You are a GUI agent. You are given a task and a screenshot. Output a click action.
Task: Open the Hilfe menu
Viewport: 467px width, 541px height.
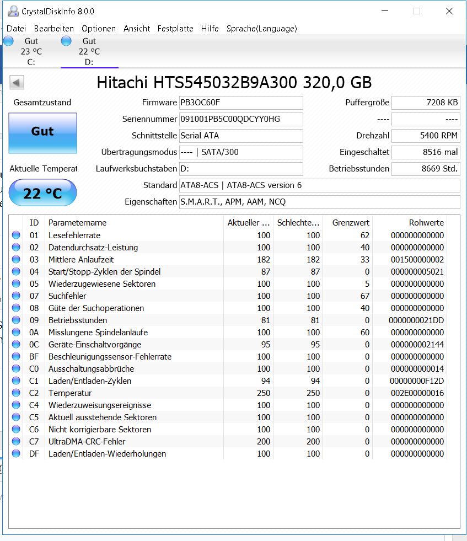pos(210,29)
